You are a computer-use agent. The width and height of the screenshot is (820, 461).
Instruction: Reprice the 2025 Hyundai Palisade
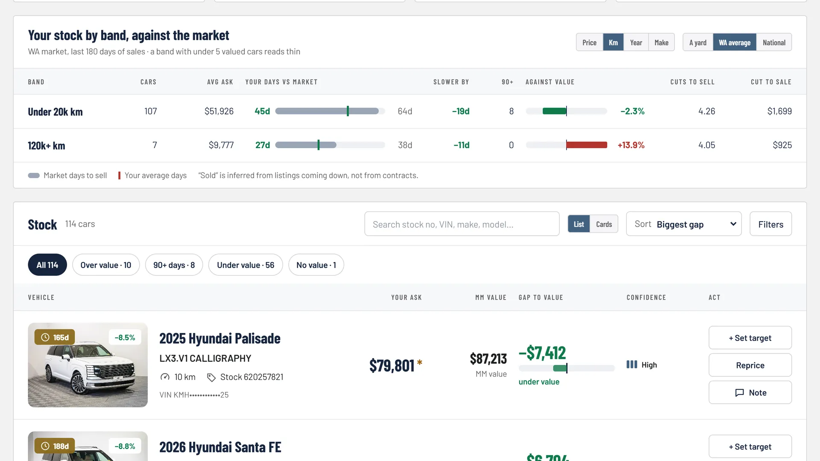[x=750, y=365]
